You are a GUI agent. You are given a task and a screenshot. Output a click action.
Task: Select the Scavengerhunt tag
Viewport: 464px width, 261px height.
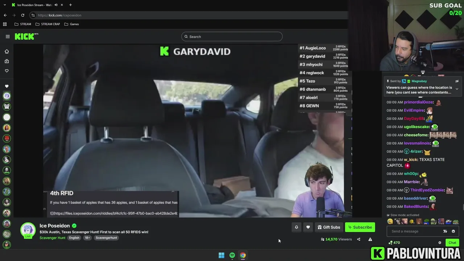pyautogui.click(x=106, y=238)
